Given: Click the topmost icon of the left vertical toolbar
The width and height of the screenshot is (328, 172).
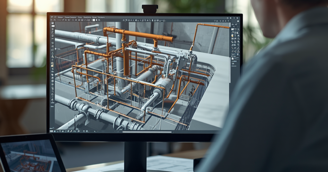Looking at the screenshot, I should point(53,23).
